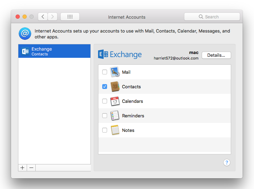Viewport: 254px width, 189px height.
Task: Click the Notes app icon
Action: (115, 130)
